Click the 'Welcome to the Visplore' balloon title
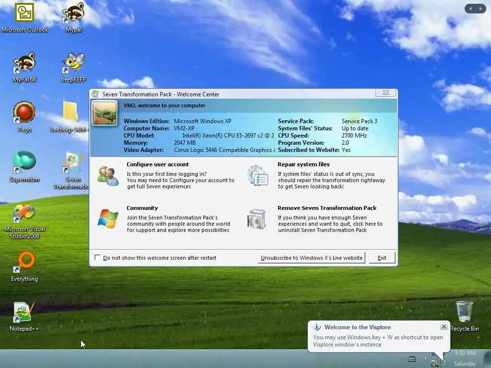This screenshot has width=491, height=368. click(358, 327)
